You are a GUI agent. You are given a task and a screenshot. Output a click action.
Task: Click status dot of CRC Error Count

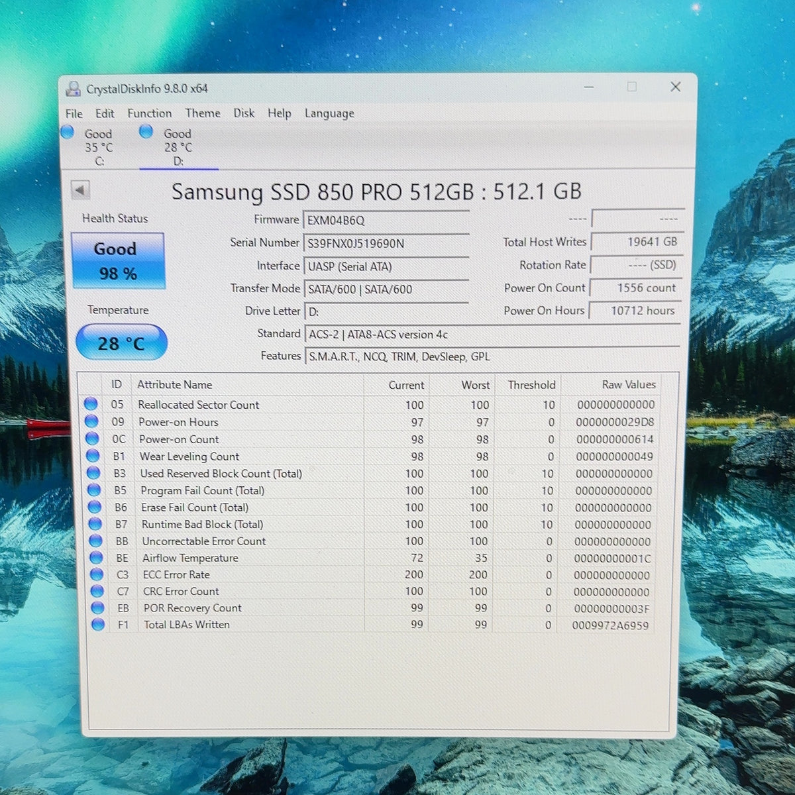click(97, 591)
